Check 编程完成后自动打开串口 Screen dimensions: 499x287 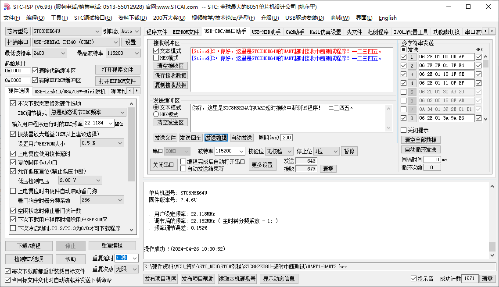tap(183, 161)
